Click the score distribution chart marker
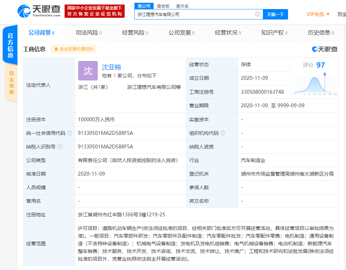Viewport: 346px width, 270px height. [325, 75]
